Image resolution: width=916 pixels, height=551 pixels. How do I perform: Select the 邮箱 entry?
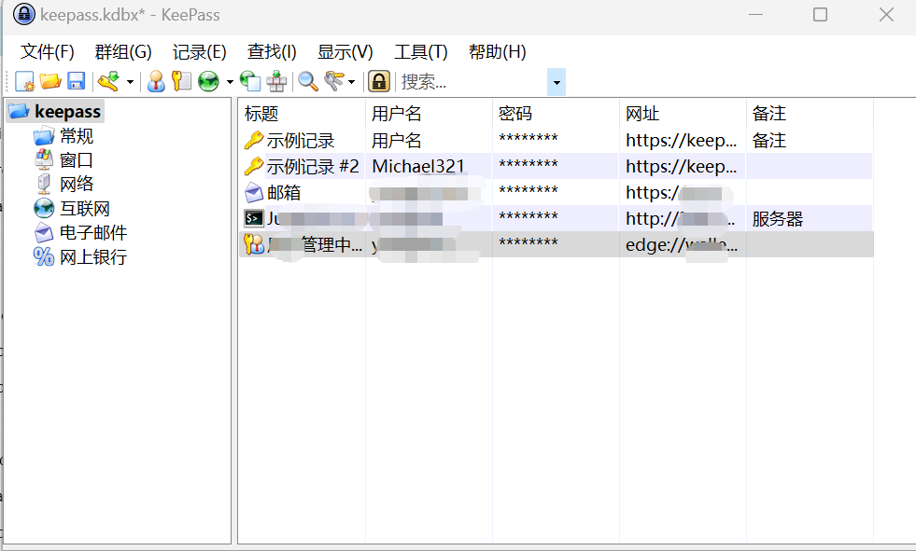pyautogui.click(x=283, y=193)
